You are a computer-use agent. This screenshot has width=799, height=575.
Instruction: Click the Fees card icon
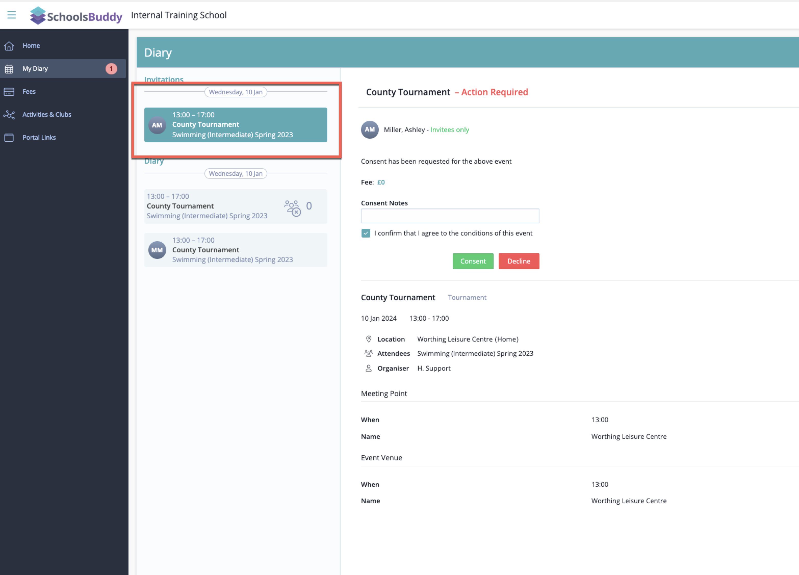point(9,92)
